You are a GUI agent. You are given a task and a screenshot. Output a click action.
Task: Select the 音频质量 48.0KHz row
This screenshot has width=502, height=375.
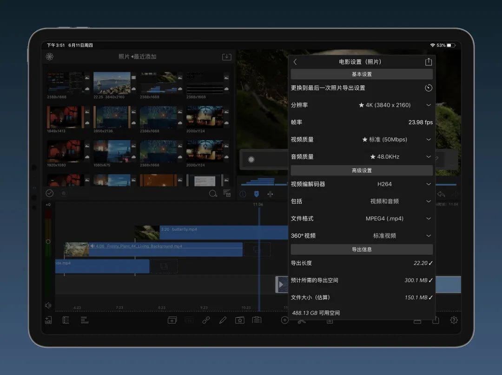[384, 157]
